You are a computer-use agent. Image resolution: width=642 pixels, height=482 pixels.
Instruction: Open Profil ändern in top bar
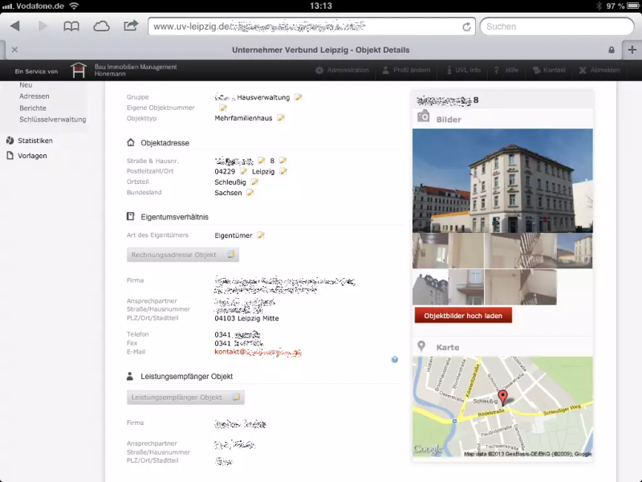406,70
